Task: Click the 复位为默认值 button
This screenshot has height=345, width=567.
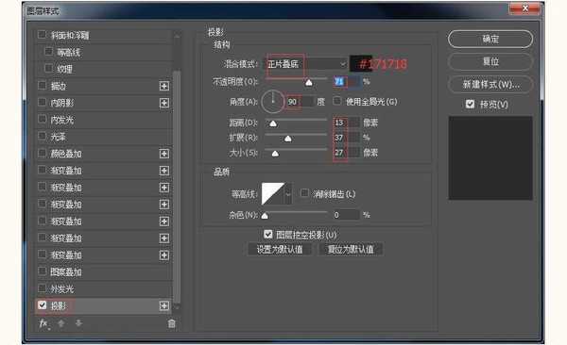Action: coord(351,250)
